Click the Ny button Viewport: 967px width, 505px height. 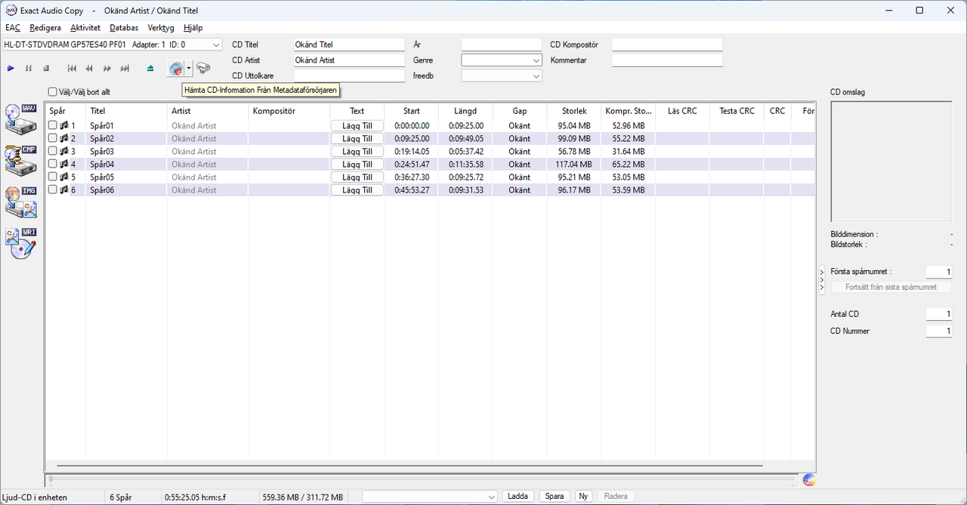[x=583, y=497]
